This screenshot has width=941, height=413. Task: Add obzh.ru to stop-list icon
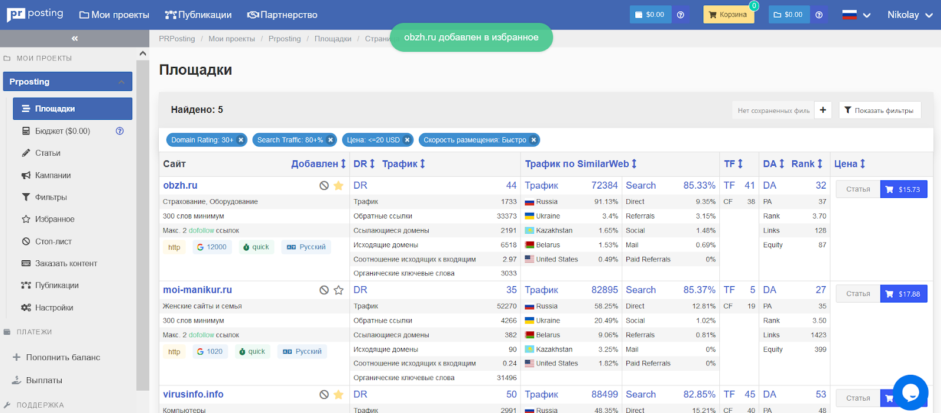pyautogui.click(x=324, y=186)
